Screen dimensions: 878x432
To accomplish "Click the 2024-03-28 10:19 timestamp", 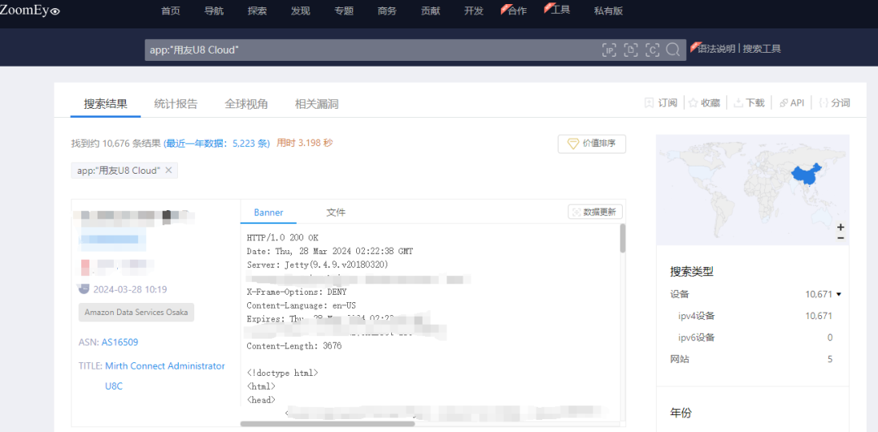I will (x=130, y=290).
